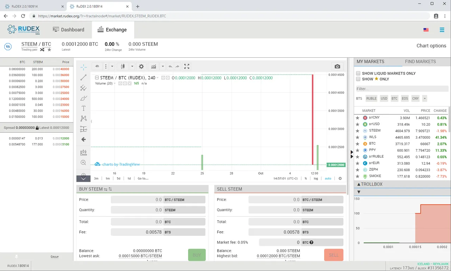Open chart style dropdown arrow

(x=132, y=66)
